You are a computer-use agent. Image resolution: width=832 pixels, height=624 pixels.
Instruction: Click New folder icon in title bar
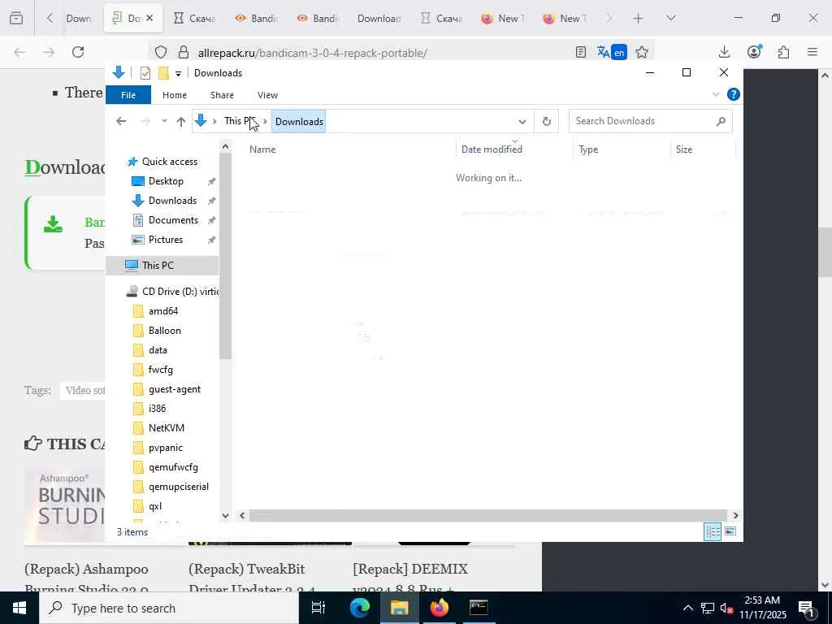(x=163, y=72)
